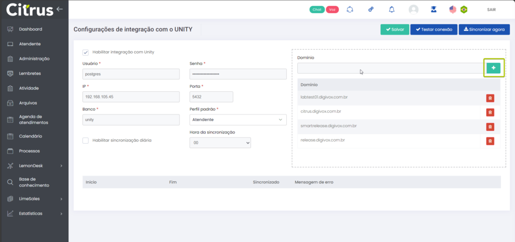
Task: Switch language with the US flag
Action: [x=453, y=10]
